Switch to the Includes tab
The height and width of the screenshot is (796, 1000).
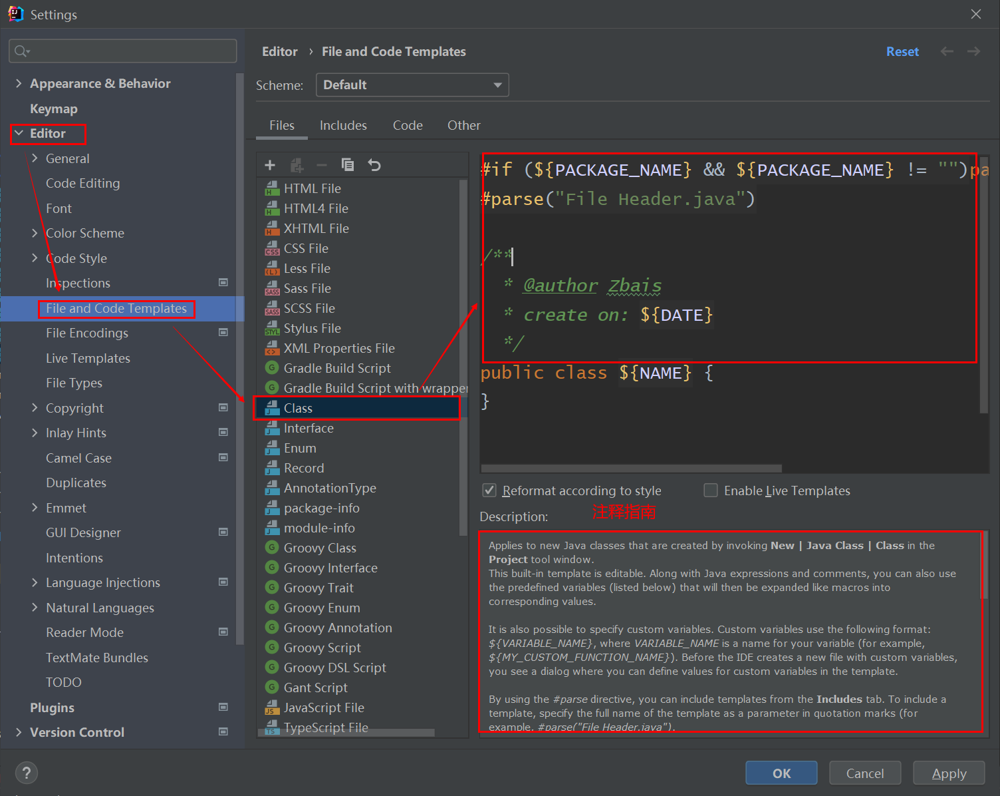343,125
